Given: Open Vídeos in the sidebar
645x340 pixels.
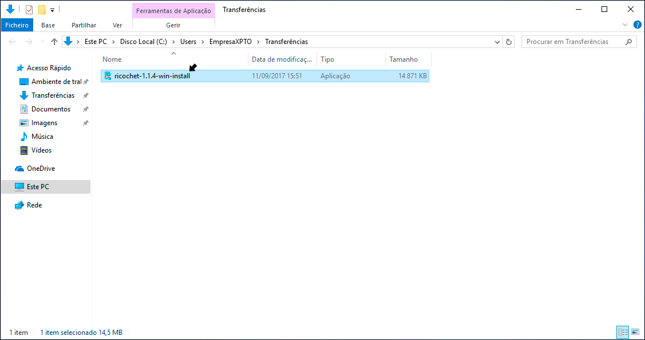Looking at the screenshot, I should (x=42, y=150).
